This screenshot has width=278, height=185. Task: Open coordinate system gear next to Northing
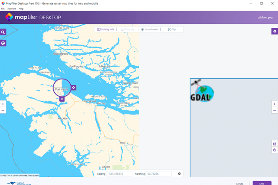179,173
